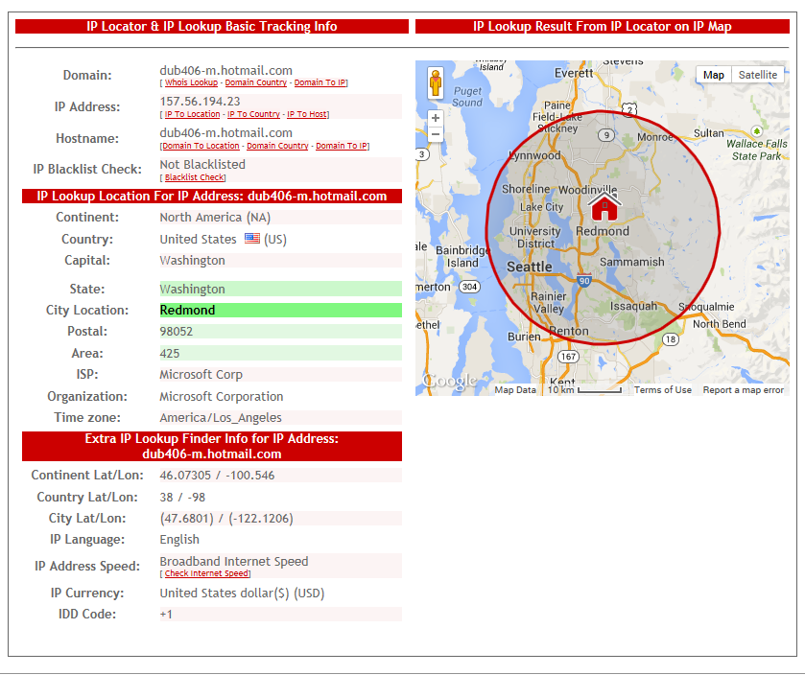Zoom in on the map
This screenshot has height=675, width=805.
click(436, 118)
